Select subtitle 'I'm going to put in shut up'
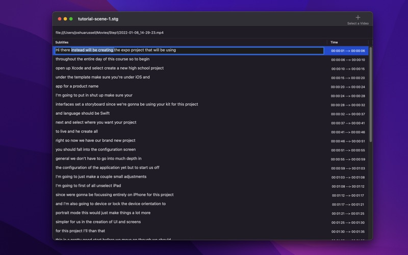This screenshot has width=408, height=255. click(x=94, y=95)
